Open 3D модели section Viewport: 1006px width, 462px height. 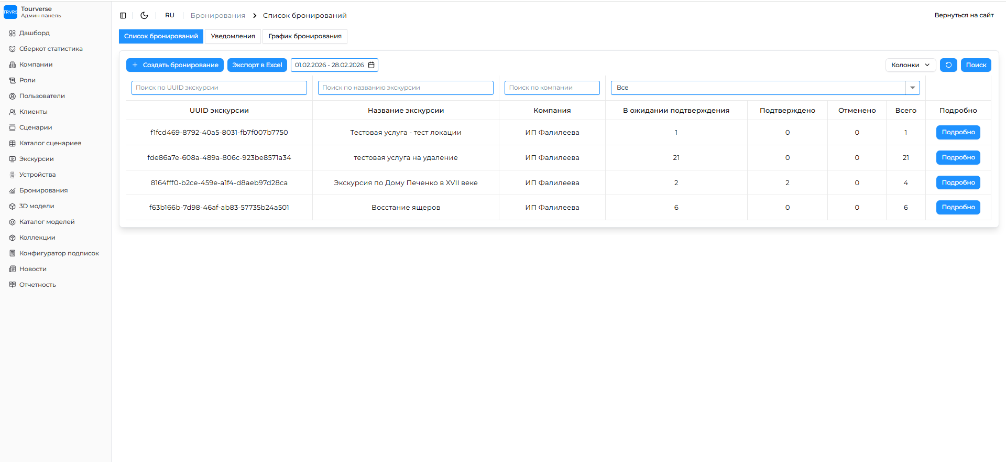point(37,206)
